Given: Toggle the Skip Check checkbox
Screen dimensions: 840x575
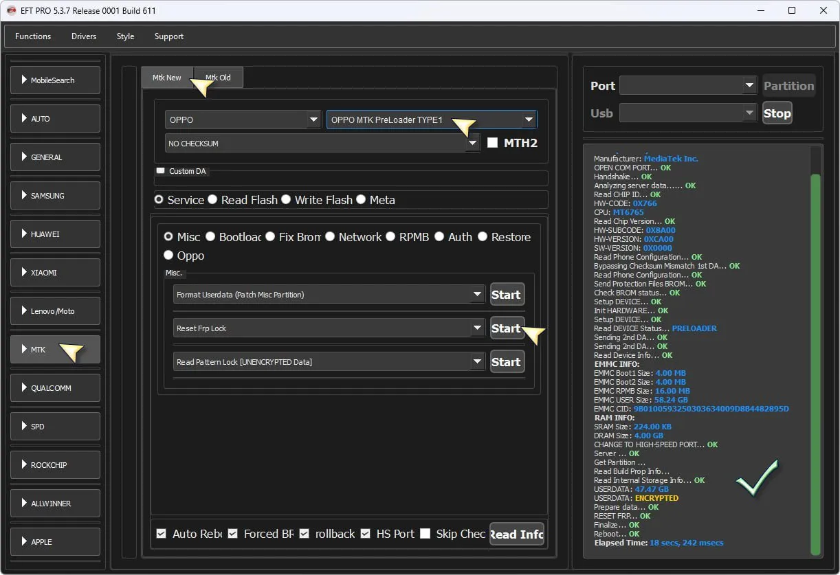Looking at the screenshot, I should coord(425,534).
